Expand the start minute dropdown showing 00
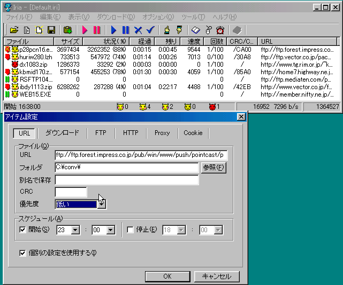Image resolution: width=343 pixels, height=285 pixels. 110,230
